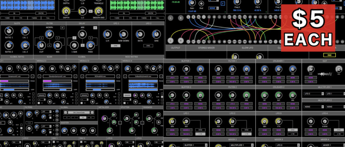Click the DoreamonAlt1.wav file name field
The image size is (345, 147).
coord(14,76)
